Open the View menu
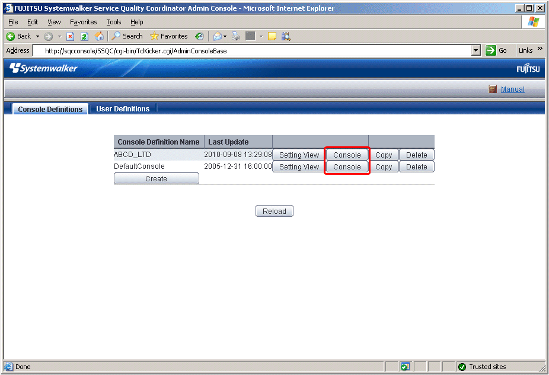The image size is (549, 375). 54,22
